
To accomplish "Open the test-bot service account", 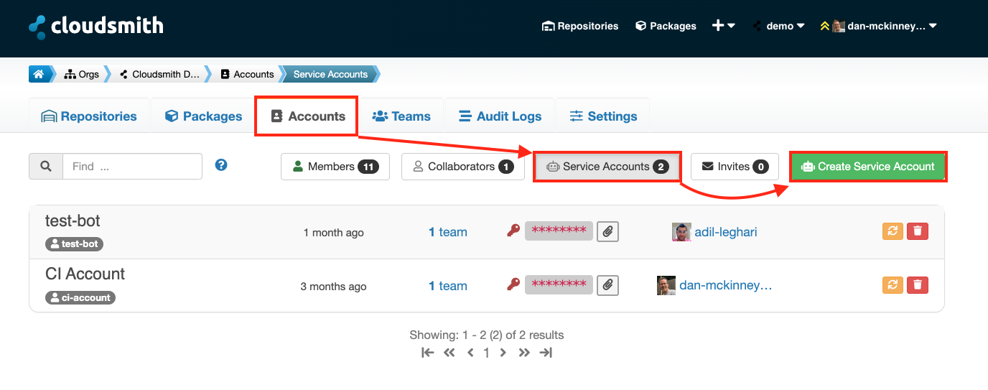I will tap(73, 220).
